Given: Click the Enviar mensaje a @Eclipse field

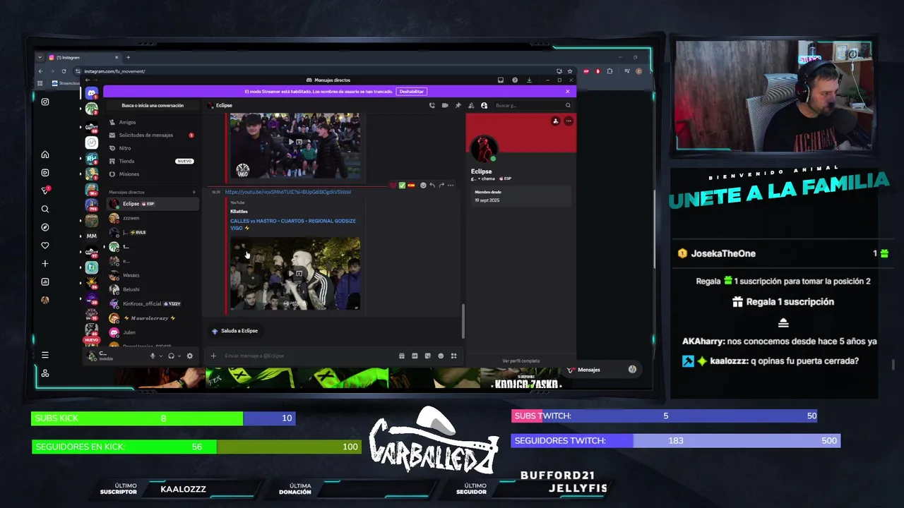Looking at the screenshot, I should click(307, 356).
